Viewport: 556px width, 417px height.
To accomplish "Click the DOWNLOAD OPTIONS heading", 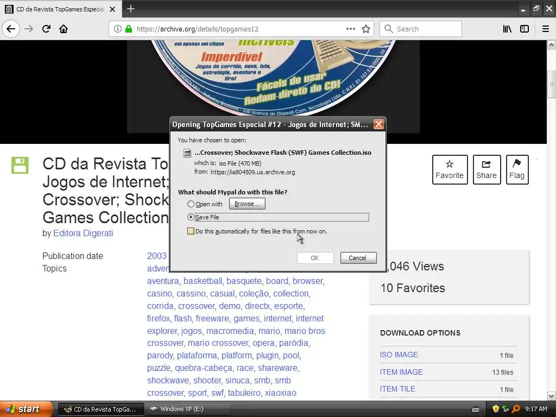I will point(420,333).
